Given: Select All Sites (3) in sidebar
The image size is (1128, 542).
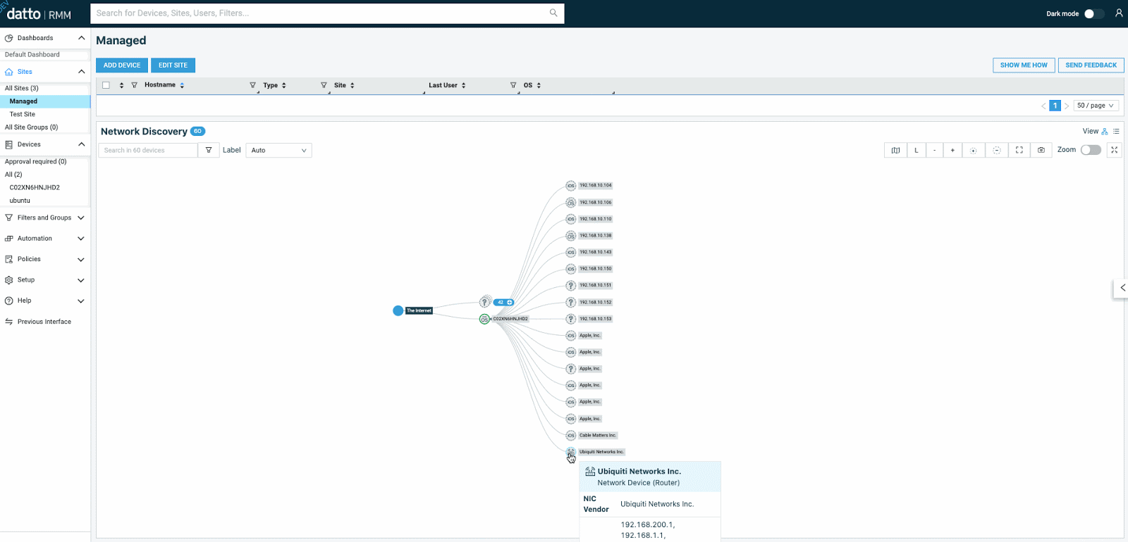Looking at the screenshot, I should tap(22, 89).
